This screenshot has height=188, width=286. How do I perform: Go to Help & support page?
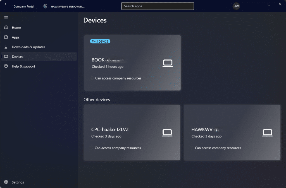coord(23,66)
